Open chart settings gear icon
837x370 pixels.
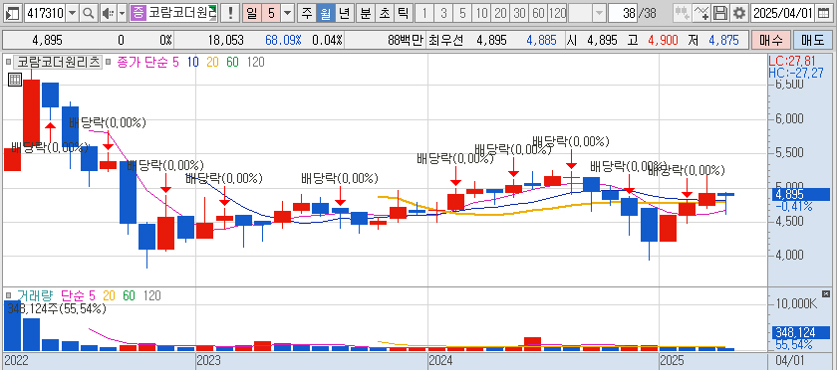[x=738, y=13]
